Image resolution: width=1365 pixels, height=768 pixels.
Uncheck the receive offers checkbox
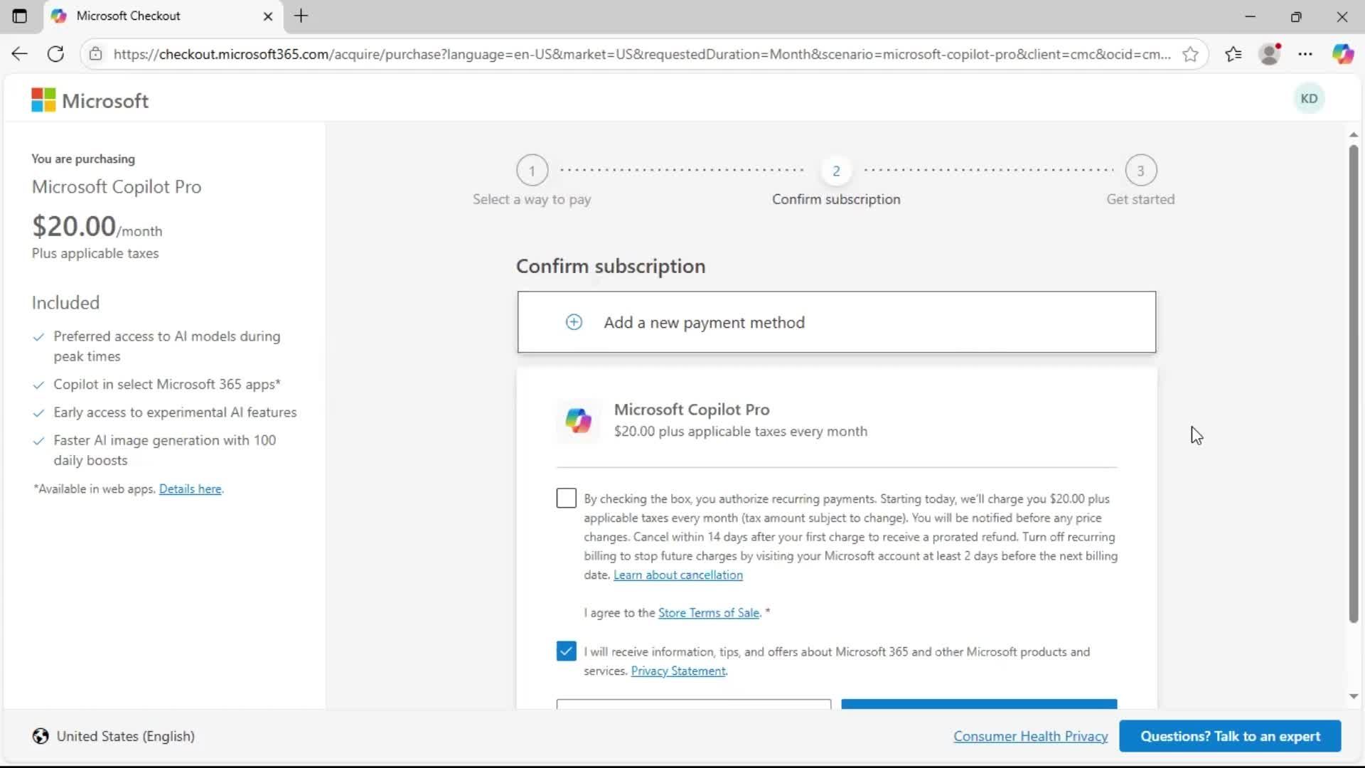[x=566, y=651]
